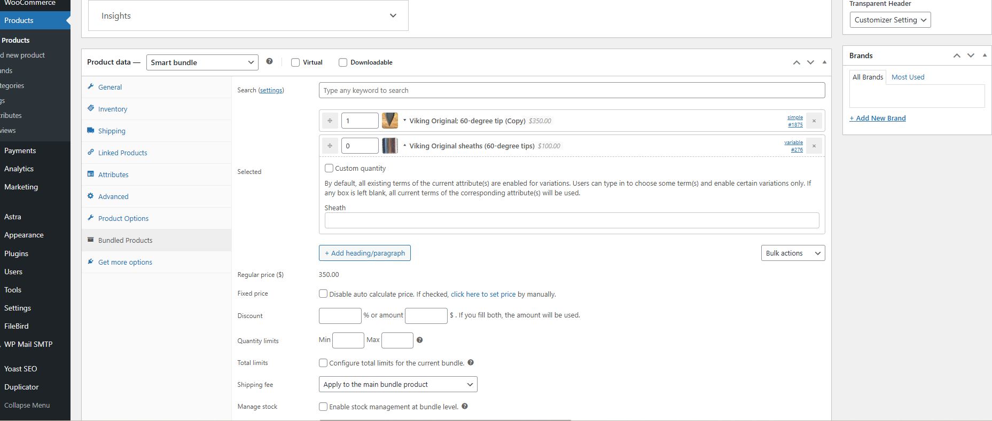Screen dimensions: 992x421
Task: Click the Manage stock help icon
Action: pyautogui.click(x=465, y=406)
